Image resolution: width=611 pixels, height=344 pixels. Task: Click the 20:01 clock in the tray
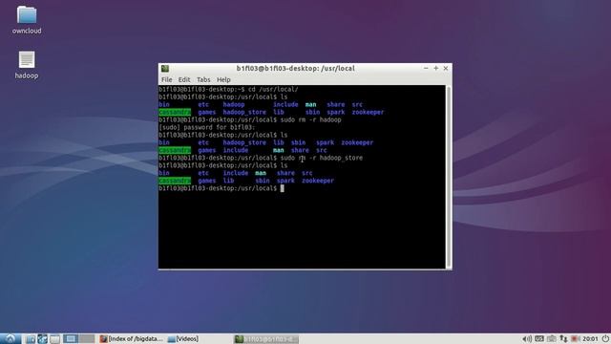(590, 339)
